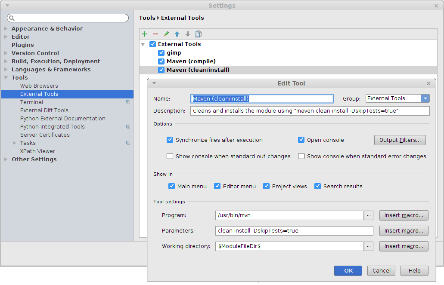Screen dimensions: 444x285
Task: Disable Synchronize files after execution
Action: click(170, 140)
